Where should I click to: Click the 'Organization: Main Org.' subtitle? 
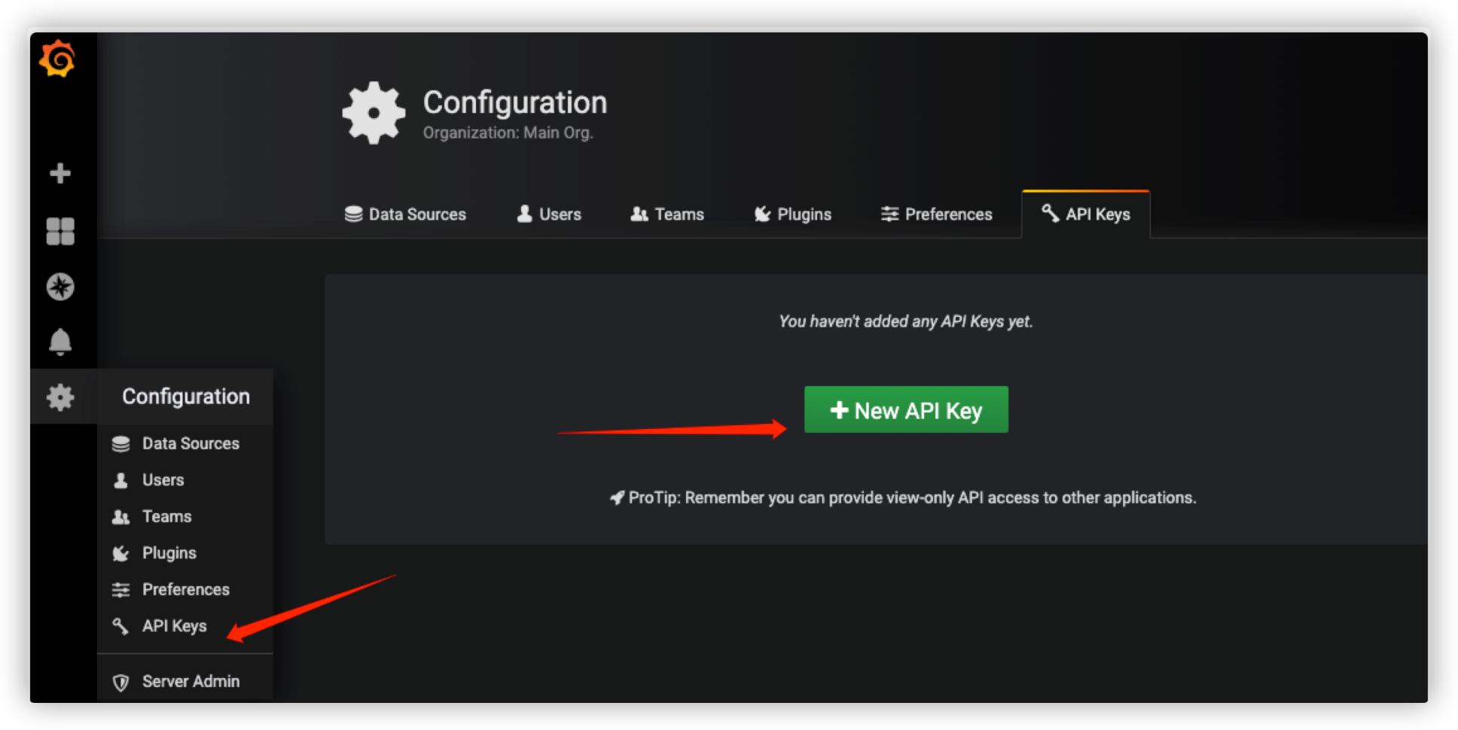tap(508, 133)
